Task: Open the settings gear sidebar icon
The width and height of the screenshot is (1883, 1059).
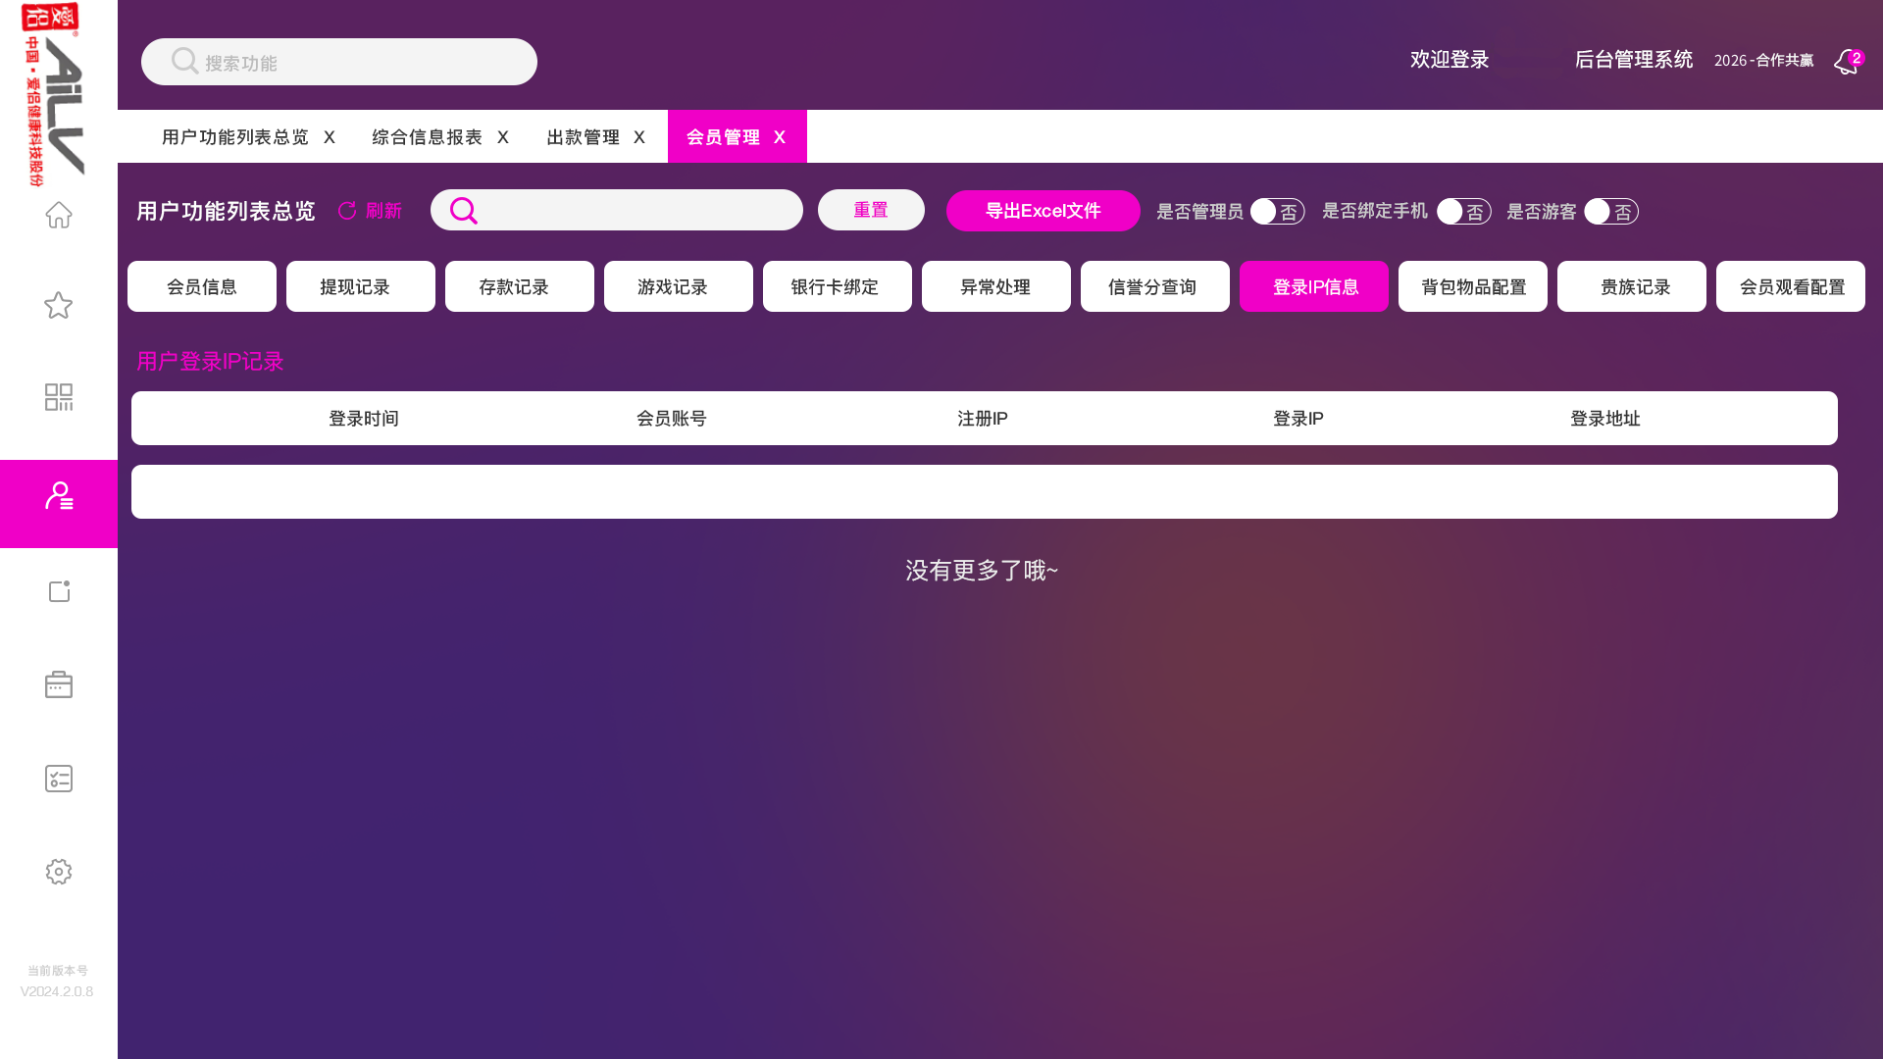Action: point(59,872)
